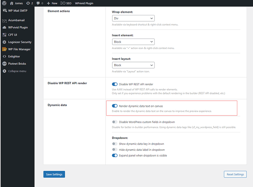253x187 pixels.
Task: Click the Save Settings button
Action: tap(54, 174)
